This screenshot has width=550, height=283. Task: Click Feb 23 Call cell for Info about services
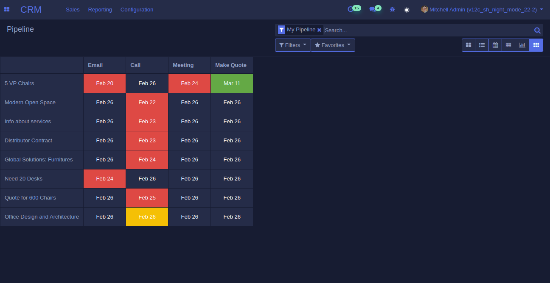coord(147,122)
